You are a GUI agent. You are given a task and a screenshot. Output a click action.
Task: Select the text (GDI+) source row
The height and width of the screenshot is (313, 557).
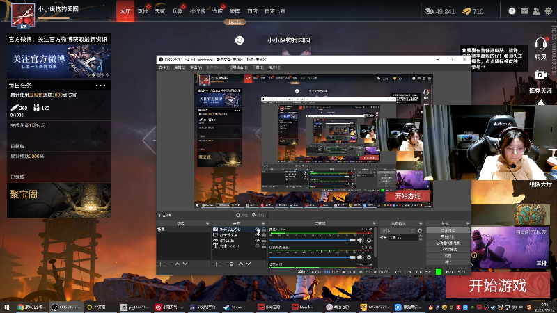coord(239,246)
